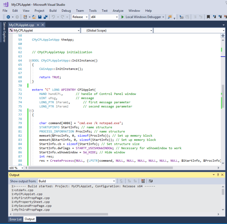Click the Navigate Backward arrow icon
The width and height of the screenshot is (227, 224).
[x=8, y=17]
